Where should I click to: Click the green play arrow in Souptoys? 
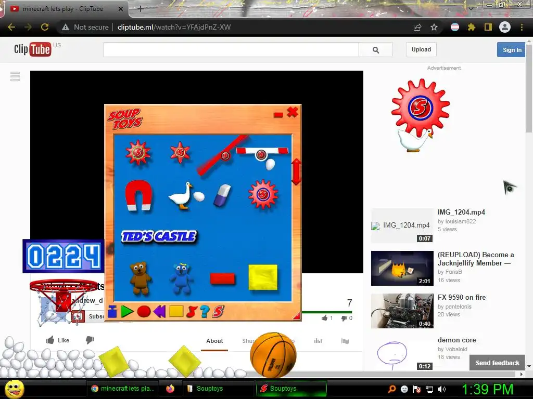click(x=127, y=312)
